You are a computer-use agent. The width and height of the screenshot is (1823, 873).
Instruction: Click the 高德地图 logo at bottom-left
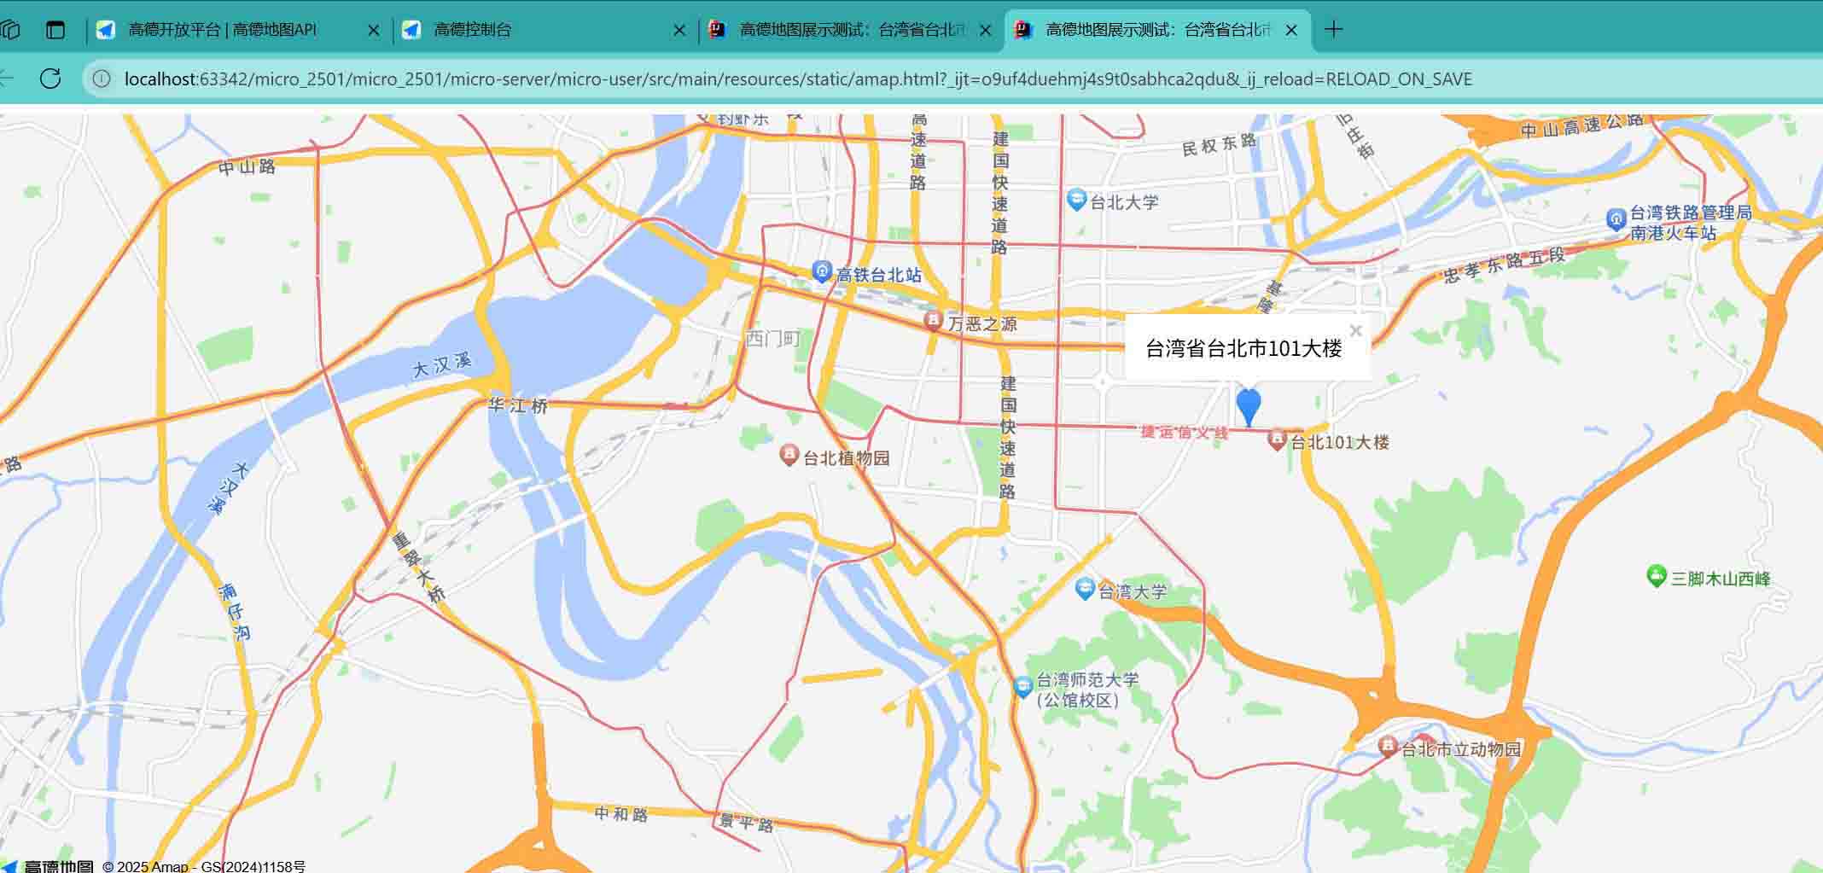(48, 865)
